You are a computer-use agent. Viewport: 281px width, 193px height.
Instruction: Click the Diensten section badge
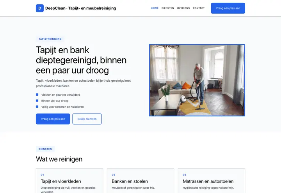click(x=45, y=149)
